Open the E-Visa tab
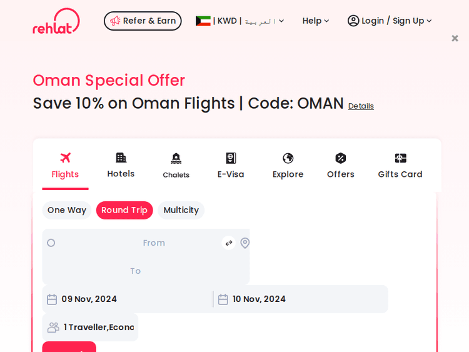The height and width of the screenshot is (352, 469). pyautogui.click(x=231, y=166)
